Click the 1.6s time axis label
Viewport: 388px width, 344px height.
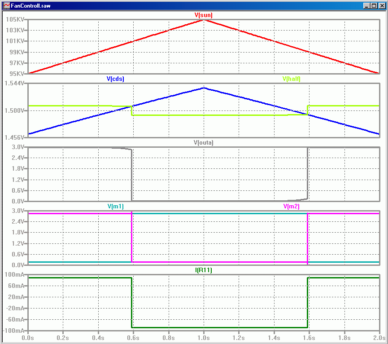[309, 338]
